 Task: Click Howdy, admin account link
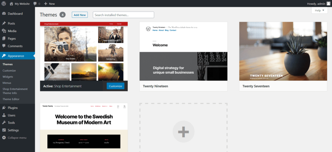316,4
